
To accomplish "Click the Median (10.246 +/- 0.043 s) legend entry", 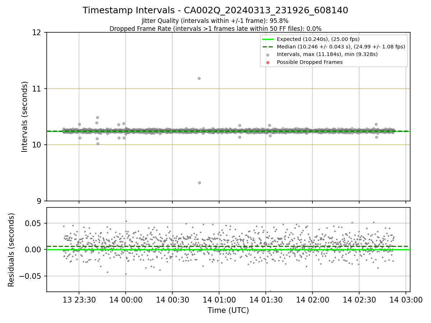I will click(341, 47).
